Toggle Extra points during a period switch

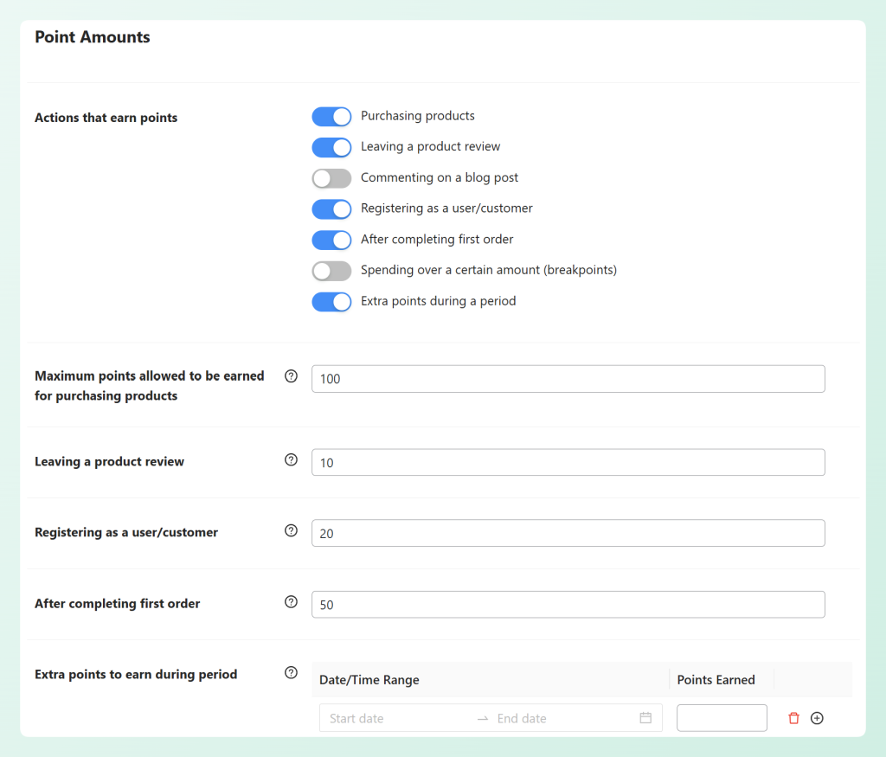coord(331,302)
